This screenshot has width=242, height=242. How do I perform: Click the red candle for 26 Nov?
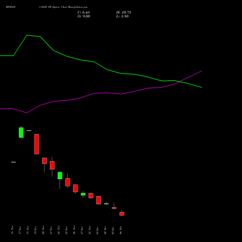pos(76,188)
